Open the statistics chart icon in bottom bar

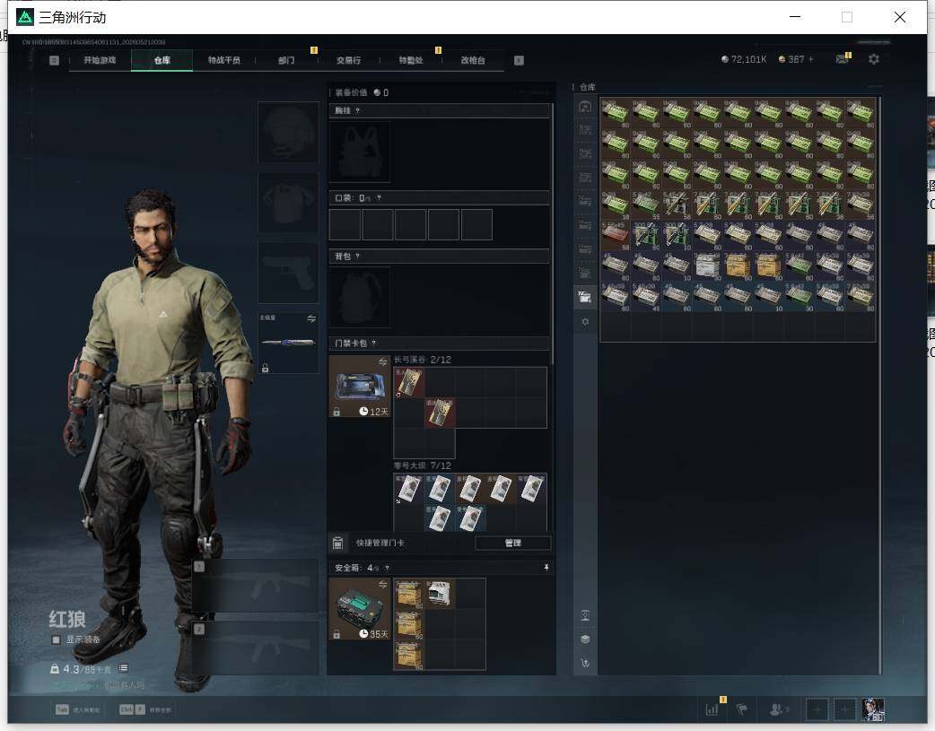[x=712, y=709]
